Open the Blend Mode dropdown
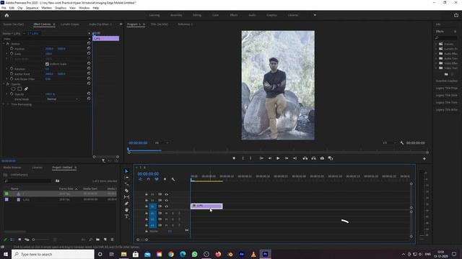 [62, 99]
